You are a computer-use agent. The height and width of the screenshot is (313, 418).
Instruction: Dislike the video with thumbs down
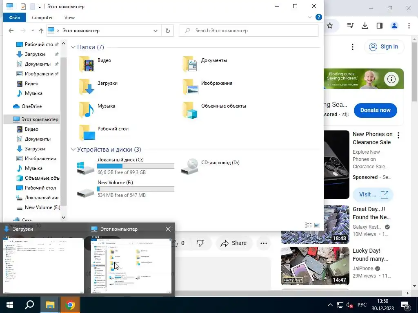tap(200, 243)
